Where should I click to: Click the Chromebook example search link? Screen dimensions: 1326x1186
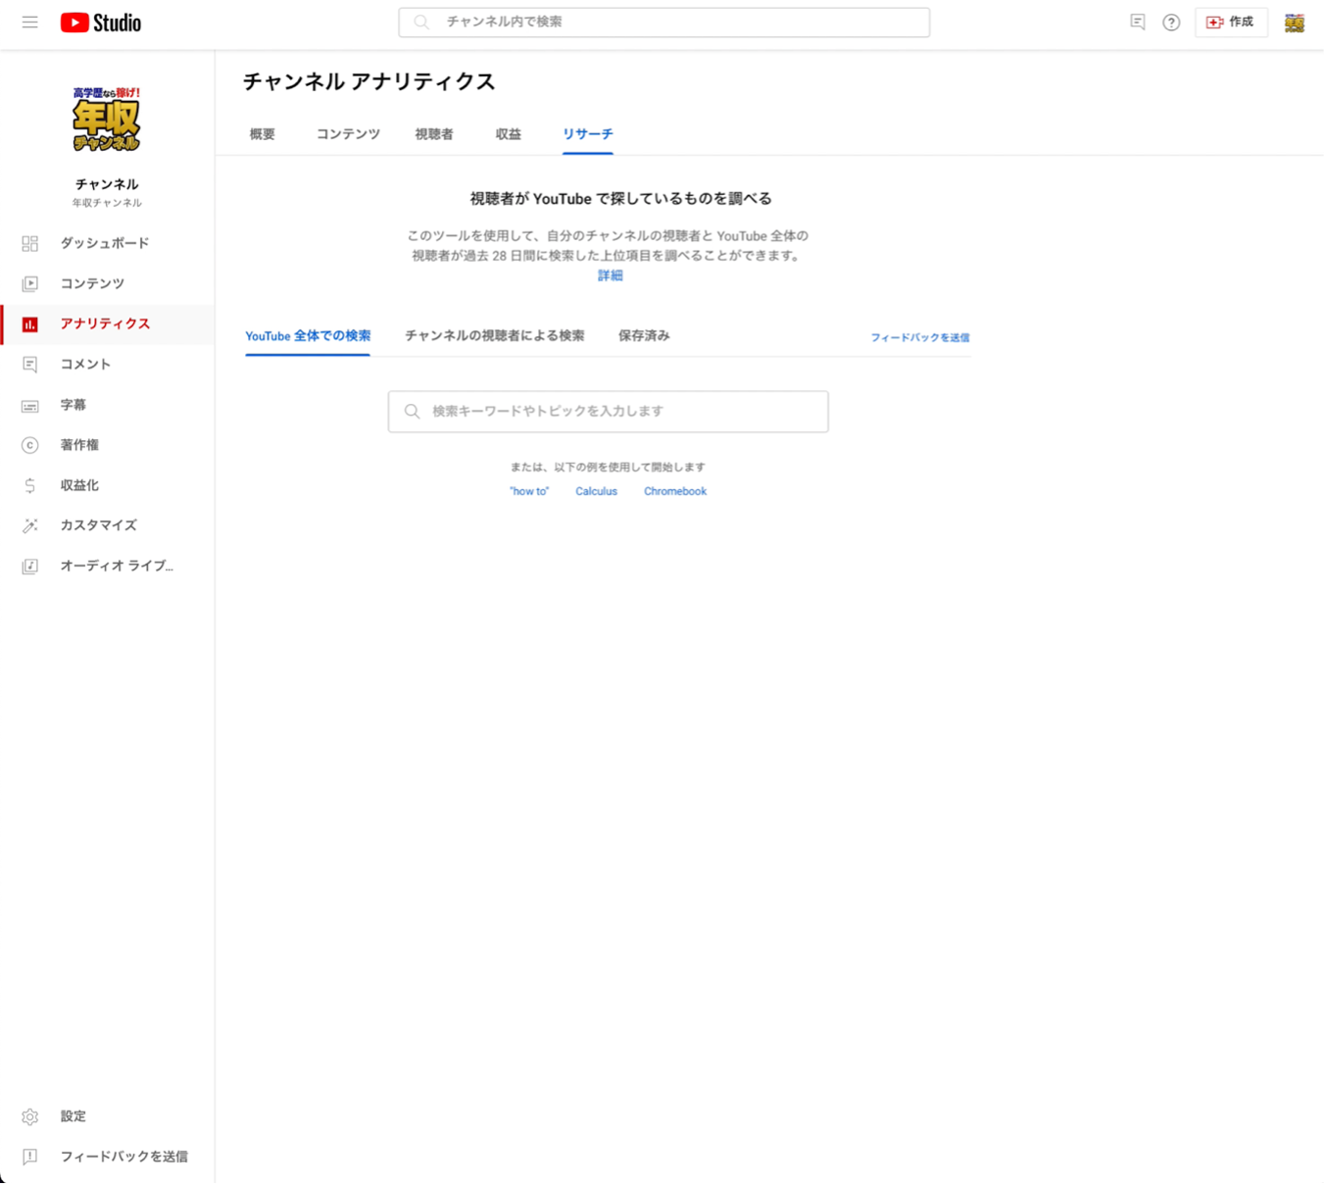pyautogui.click(x=674, y=491)
